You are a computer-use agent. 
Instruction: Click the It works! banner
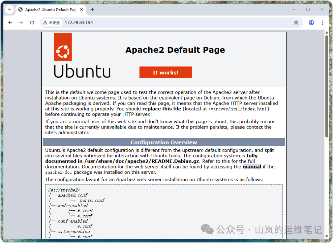pos(166,72)
